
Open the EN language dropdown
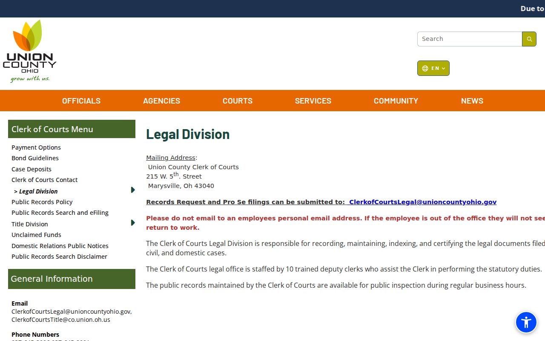pos(433,68)
